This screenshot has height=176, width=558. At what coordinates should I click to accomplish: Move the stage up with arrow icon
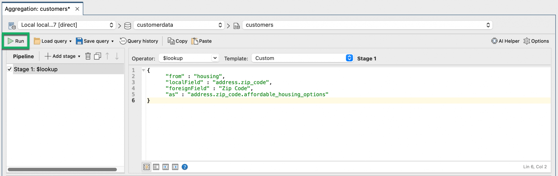[107, 56]
